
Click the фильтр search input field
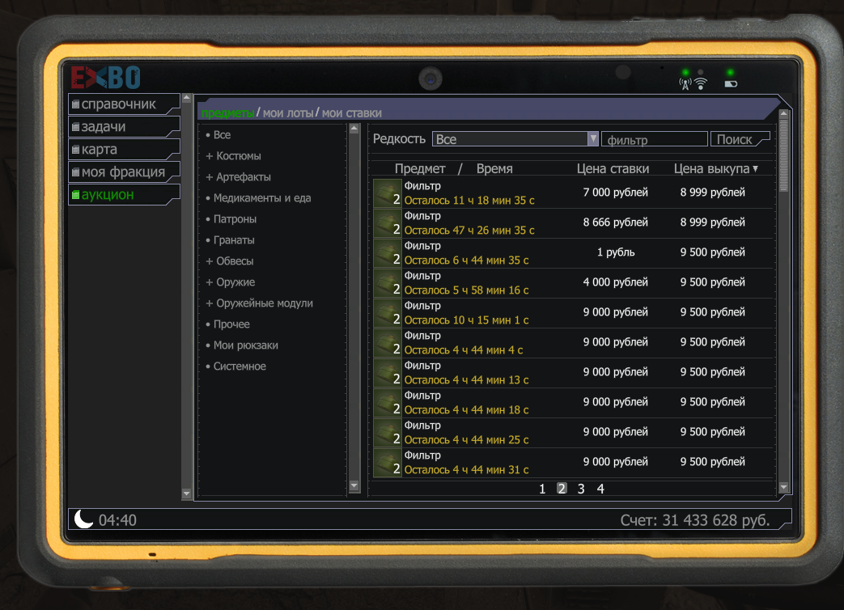click(x=654, y=139)
